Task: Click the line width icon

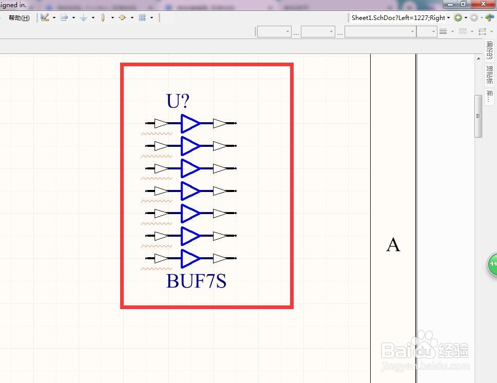Action: pos(443,31)
